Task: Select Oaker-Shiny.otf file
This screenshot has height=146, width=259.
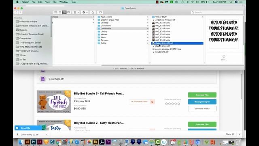Action: click(x=162, y=46)
